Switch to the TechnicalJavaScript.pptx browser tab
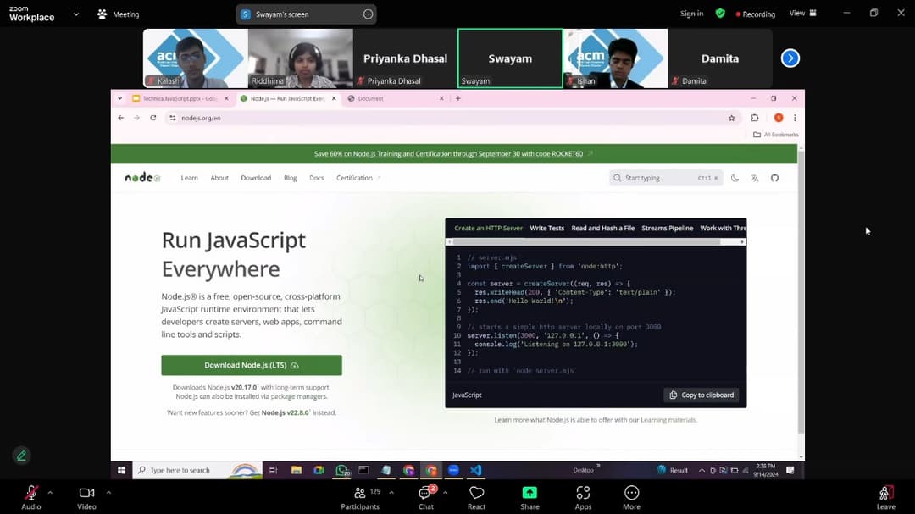Screen dimensions: 915x514 (x=180, y=98)
